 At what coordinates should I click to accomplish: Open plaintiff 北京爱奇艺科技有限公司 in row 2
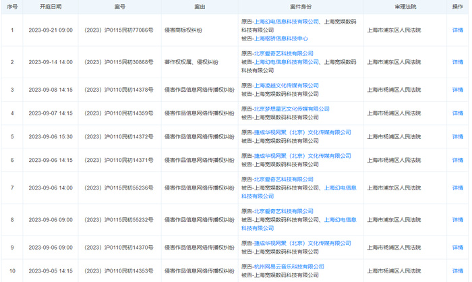[284, 53]
